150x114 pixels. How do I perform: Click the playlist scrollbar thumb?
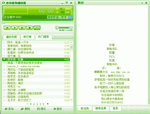point(71,48)
